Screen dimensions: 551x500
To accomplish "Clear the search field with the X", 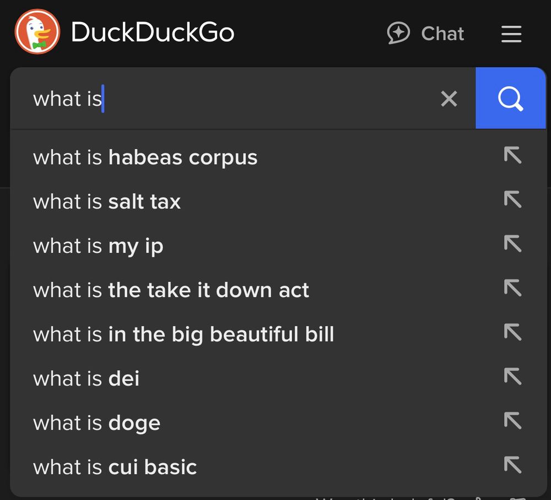I will [449, 99].
